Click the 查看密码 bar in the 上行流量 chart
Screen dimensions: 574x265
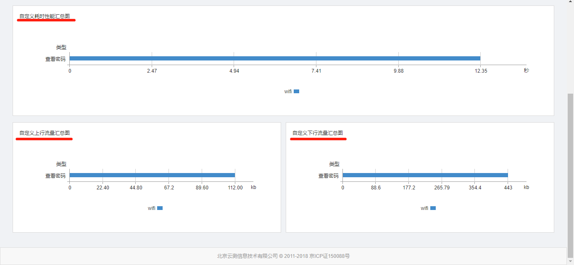tap(152, 175)
